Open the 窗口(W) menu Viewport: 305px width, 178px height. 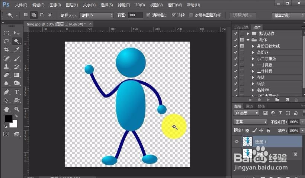(175, 5)
